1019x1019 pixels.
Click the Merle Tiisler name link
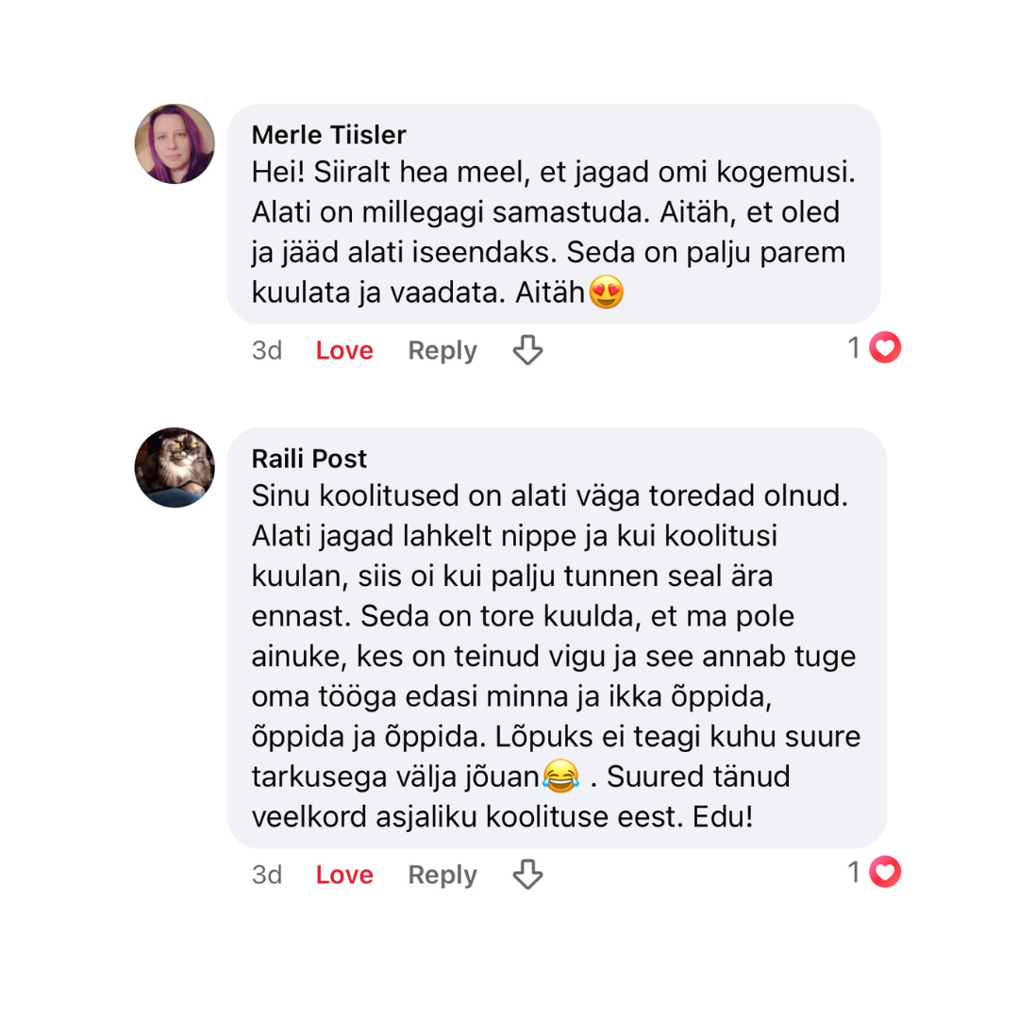[328, 135]
